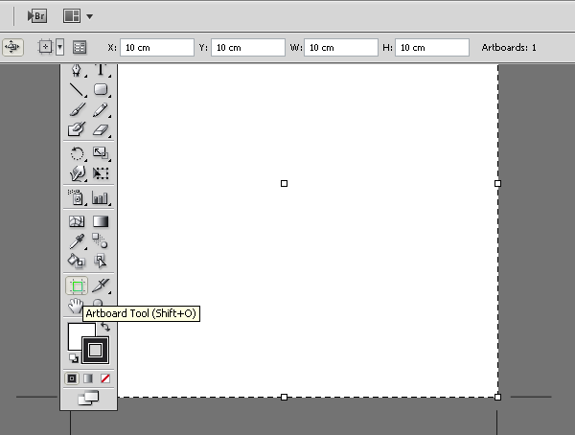Image resolution: width=575 pixels, height=435 pixels.
Task: Set paint mode to Color
Action: coord(72,378)
